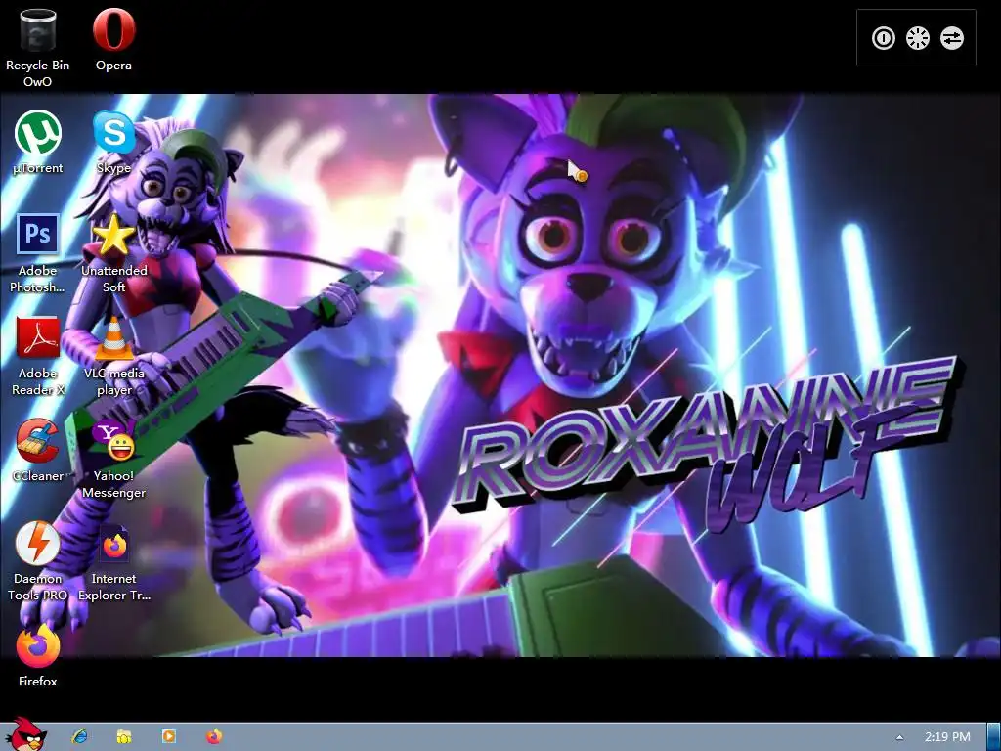Launch the Skype desktop shortcut
Screen dimensions: 1001x751
[113, 143]
